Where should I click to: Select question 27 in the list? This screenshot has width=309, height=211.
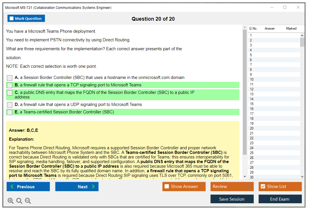click(274, 162)
